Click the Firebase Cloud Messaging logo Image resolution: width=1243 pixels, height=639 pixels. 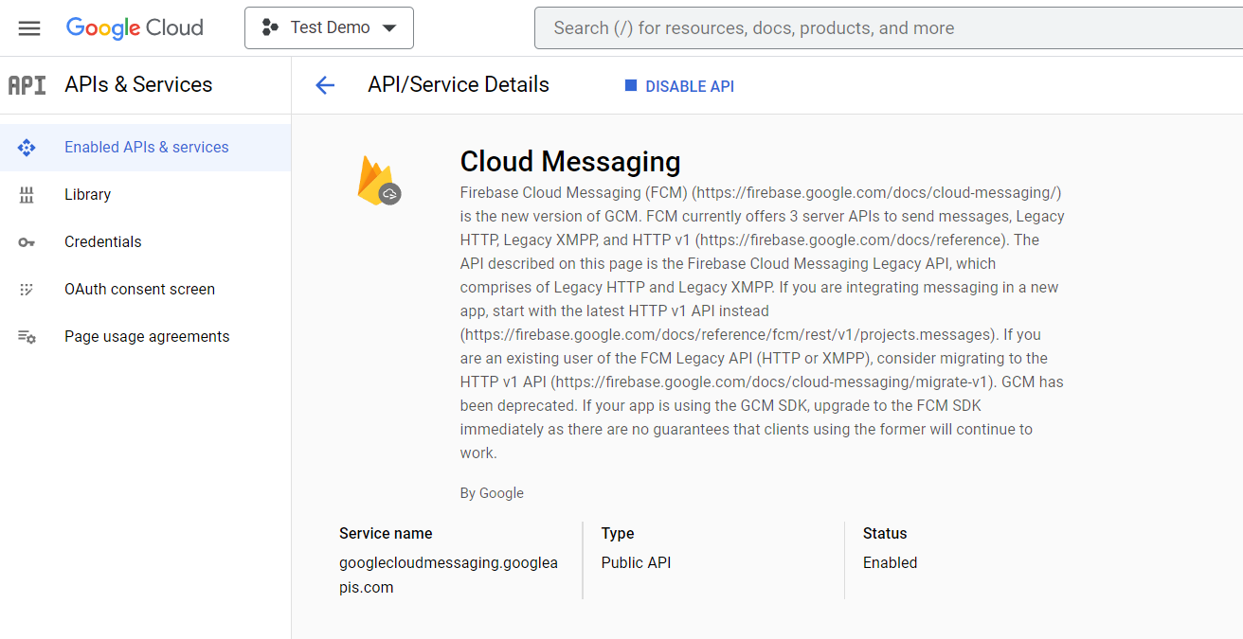coord(379,180)
